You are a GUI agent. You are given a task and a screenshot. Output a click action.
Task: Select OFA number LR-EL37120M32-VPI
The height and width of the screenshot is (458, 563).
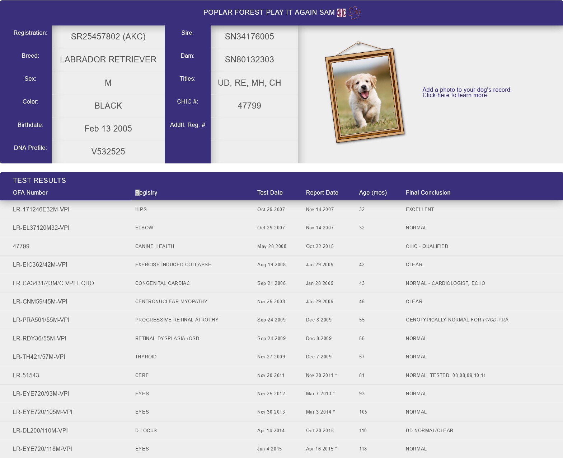point(41,228)
